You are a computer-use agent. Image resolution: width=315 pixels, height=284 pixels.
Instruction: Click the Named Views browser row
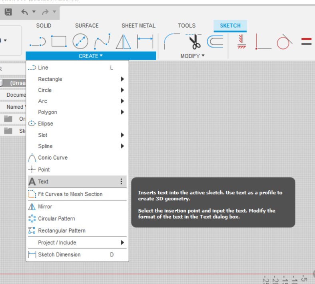(x=13, y=107)
